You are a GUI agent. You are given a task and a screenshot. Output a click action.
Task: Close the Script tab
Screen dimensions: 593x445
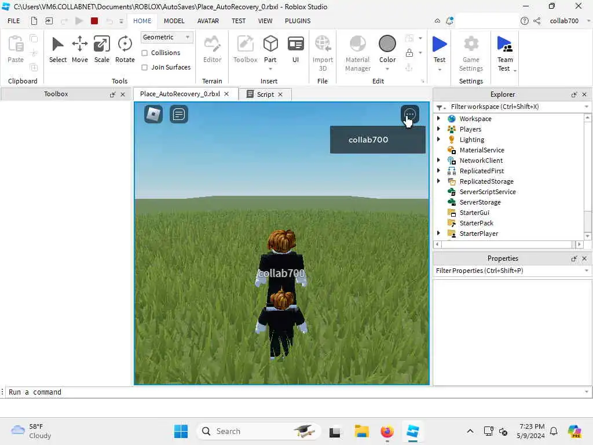(x=280, y=94)
